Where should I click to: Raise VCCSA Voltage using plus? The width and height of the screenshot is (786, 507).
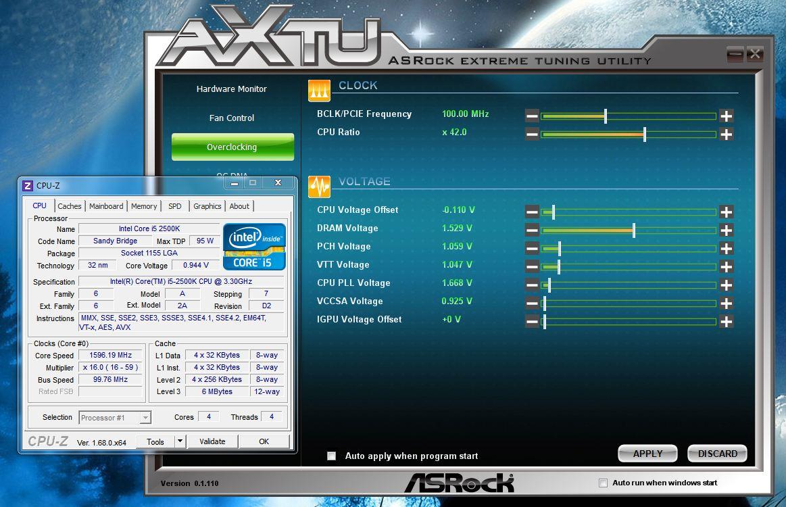727,304
